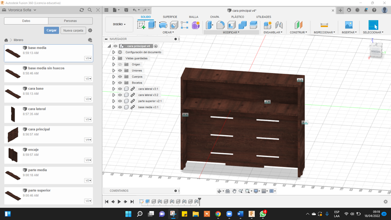Click the Cargar button
The image size is (391, 220).
[51, 30]
